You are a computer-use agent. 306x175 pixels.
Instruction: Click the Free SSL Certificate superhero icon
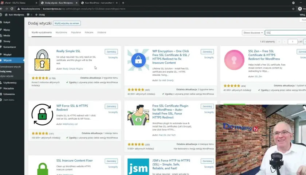(x=138, y=115)
